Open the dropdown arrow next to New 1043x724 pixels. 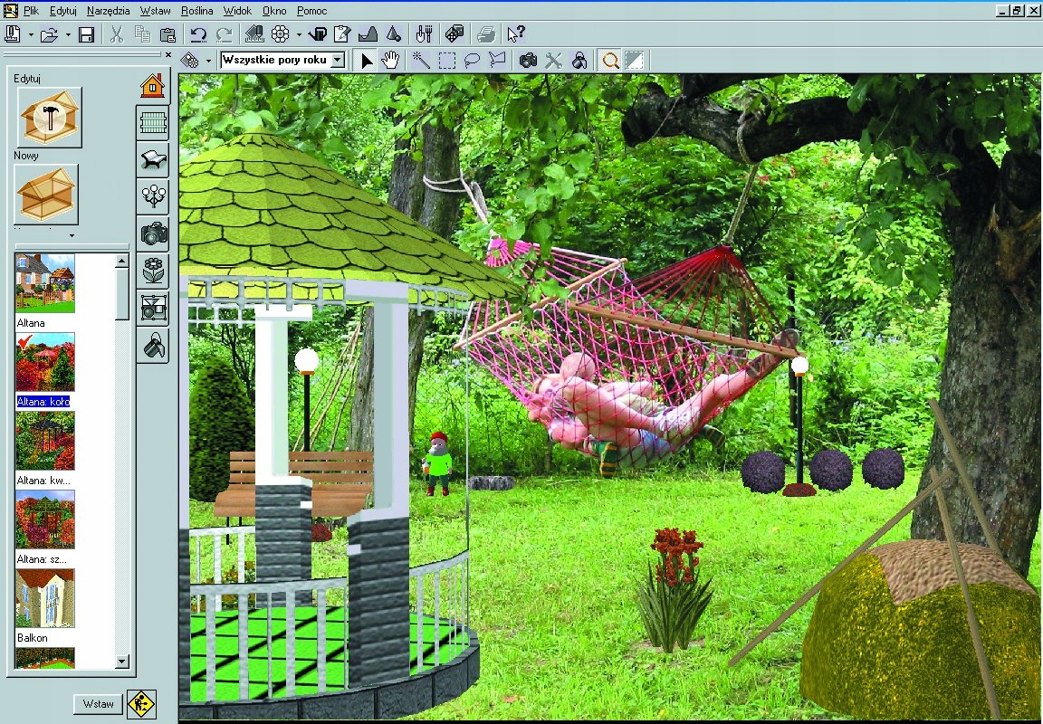coord(31,34)
